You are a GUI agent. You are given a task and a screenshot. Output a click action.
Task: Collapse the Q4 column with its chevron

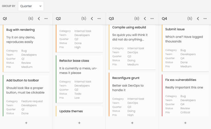(198, 19)
